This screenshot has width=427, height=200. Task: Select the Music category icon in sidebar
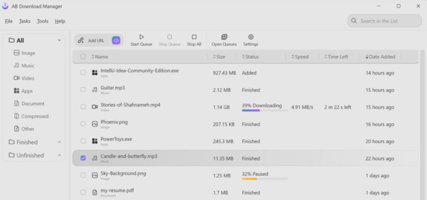point(17,65)
